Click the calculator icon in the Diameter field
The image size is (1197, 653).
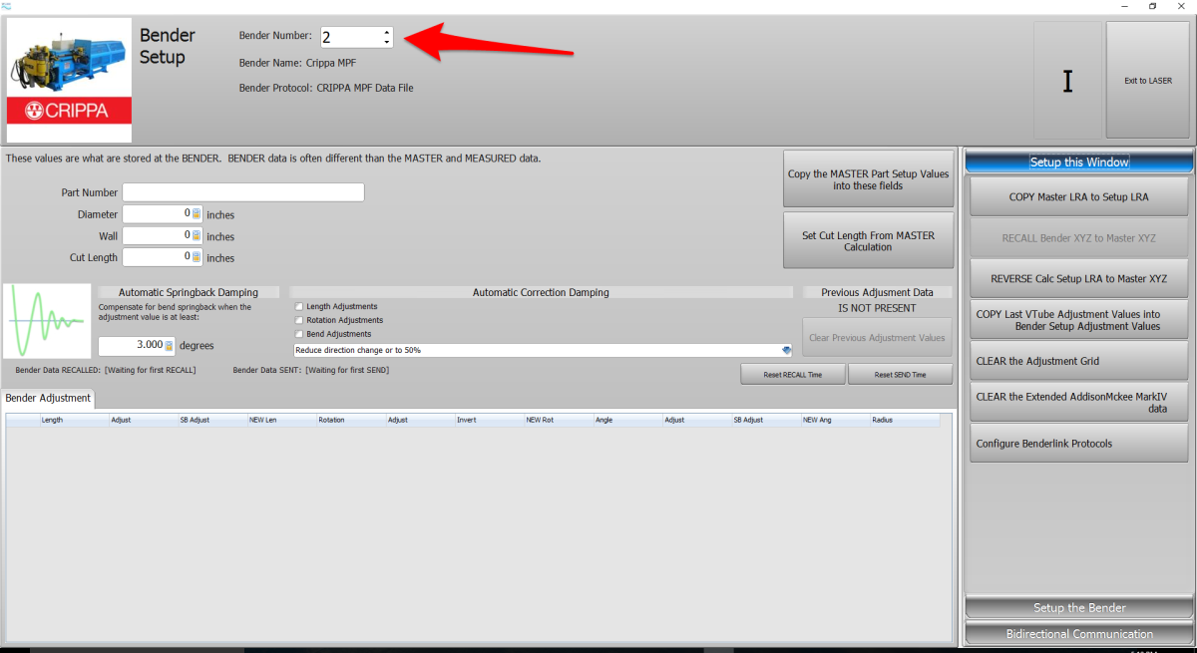coord(197,214)
